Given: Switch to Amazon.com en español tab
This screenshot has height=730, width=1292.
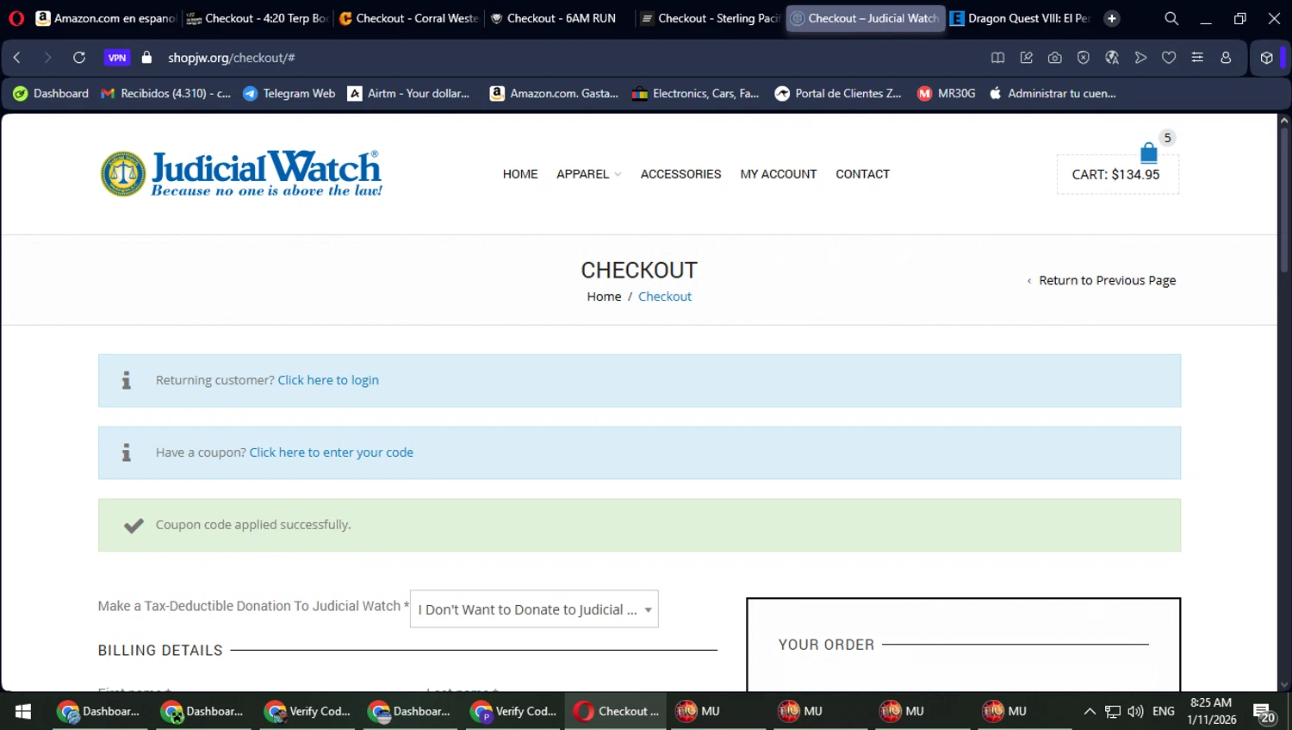Looking at the screenshot, I should [x=105, y=18].
